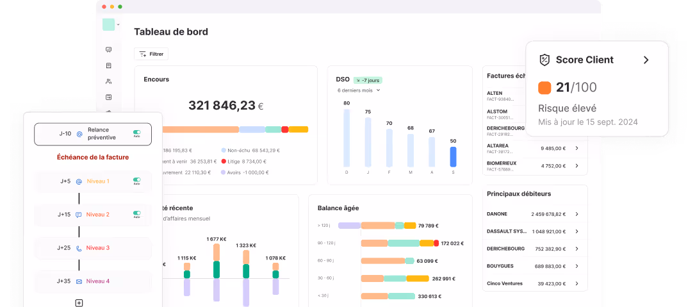The width and height of the screenshot is (695, 307).
Task: Click the phone icon on J+25 step
Action: pyautogui.click(x=79, y=249)
